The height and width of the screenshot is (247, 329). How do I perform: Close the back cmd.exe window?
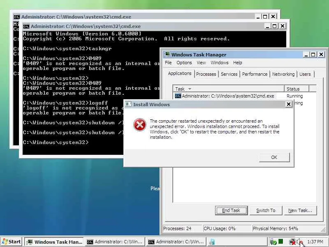pos(273,16)
